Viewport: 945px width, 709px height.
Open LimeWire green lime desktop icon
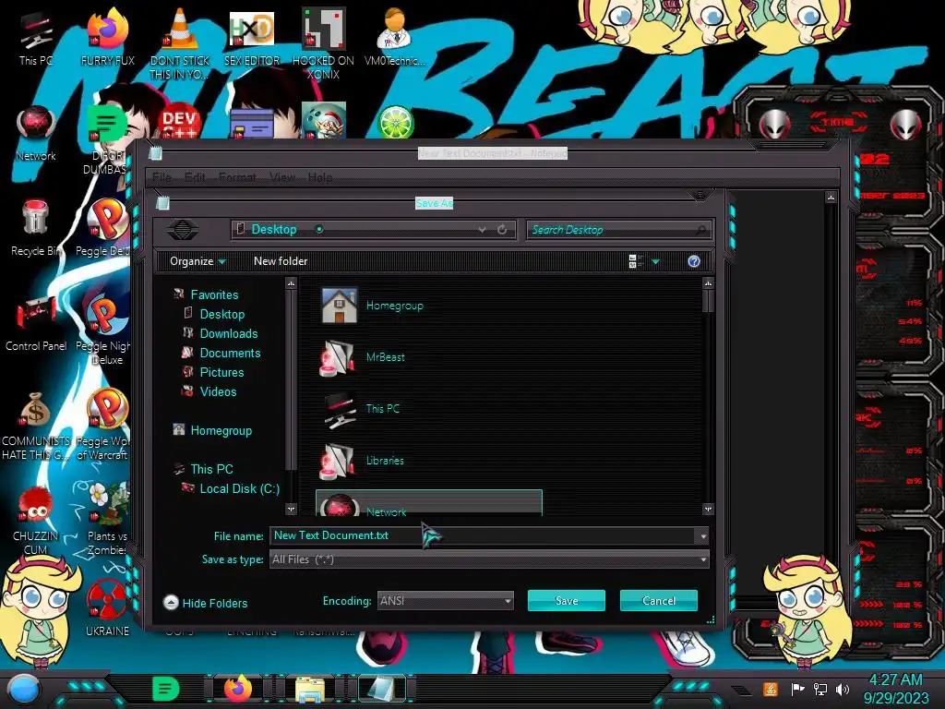395,123
